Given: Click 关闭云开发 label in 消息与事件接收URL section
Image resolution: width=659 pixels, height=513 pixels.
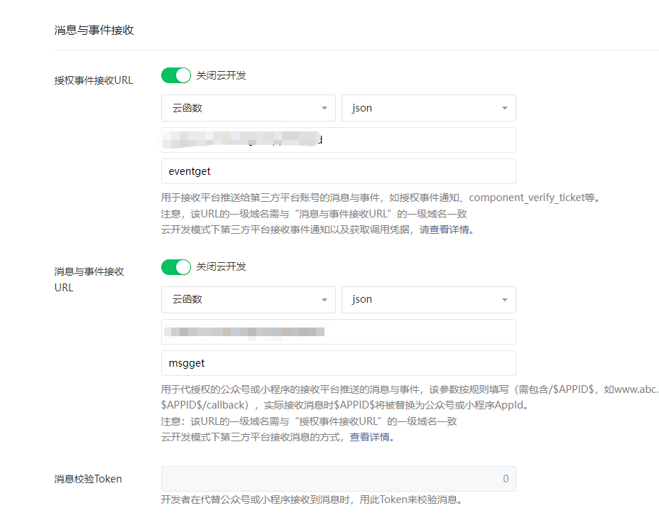Looking at the screenshot, I should coord(221,266).
